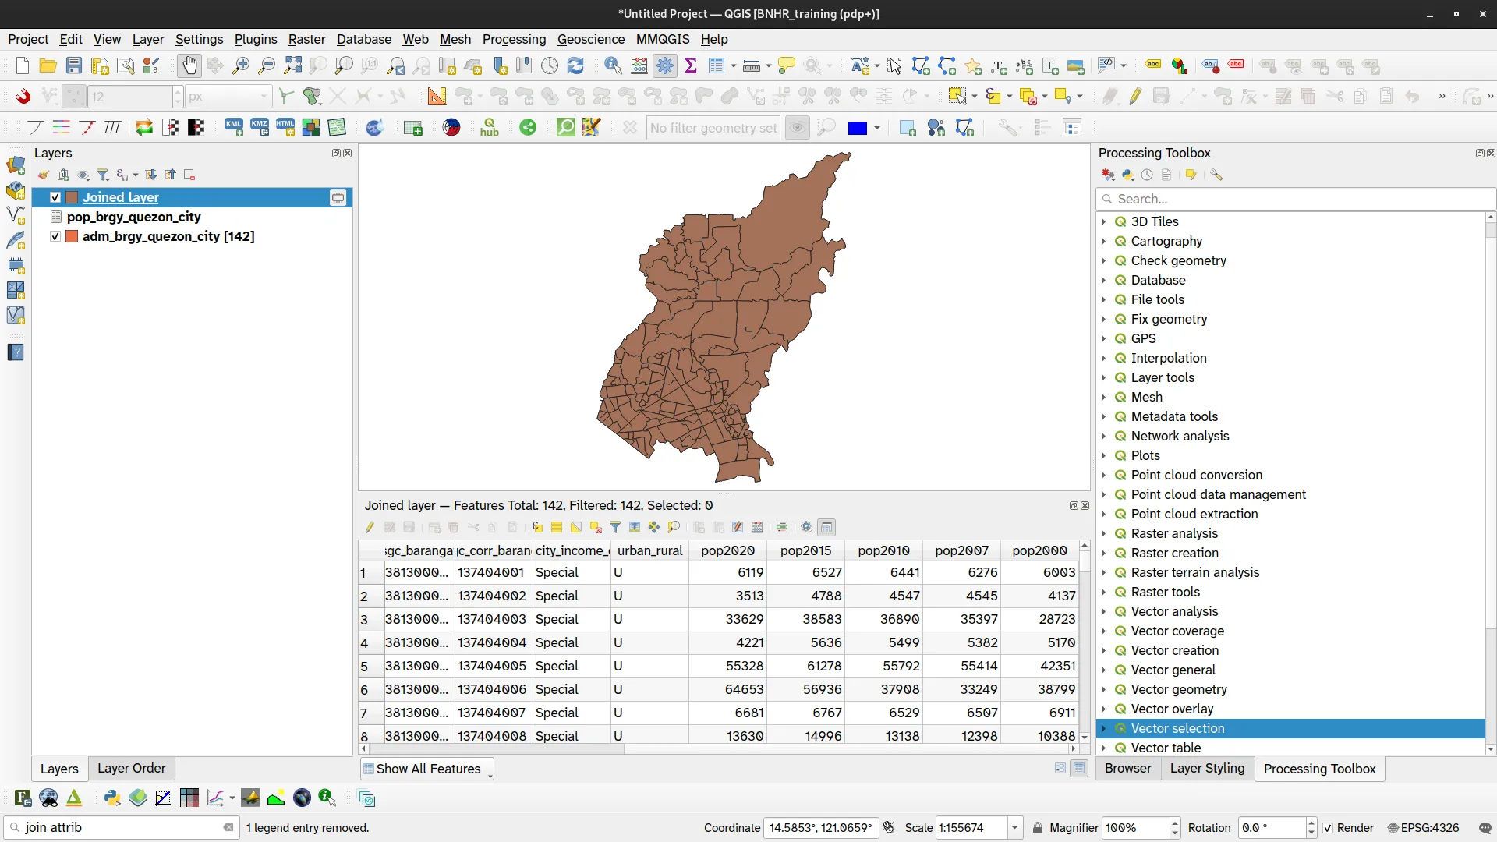Click the Identify Features tool
Screen dimensions: 1497x842
click(613, 66)
